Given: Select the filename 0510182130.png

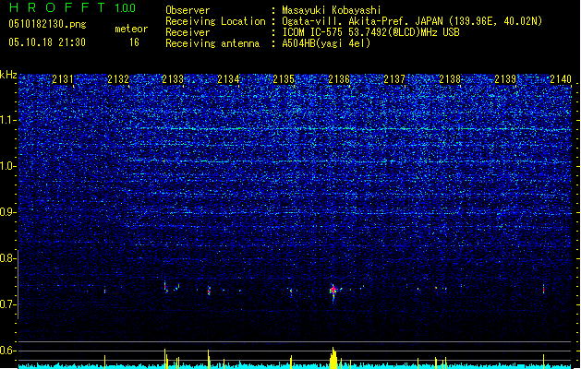Looking at the screenshot, I should pyautogui.click(x=47, y=25).
